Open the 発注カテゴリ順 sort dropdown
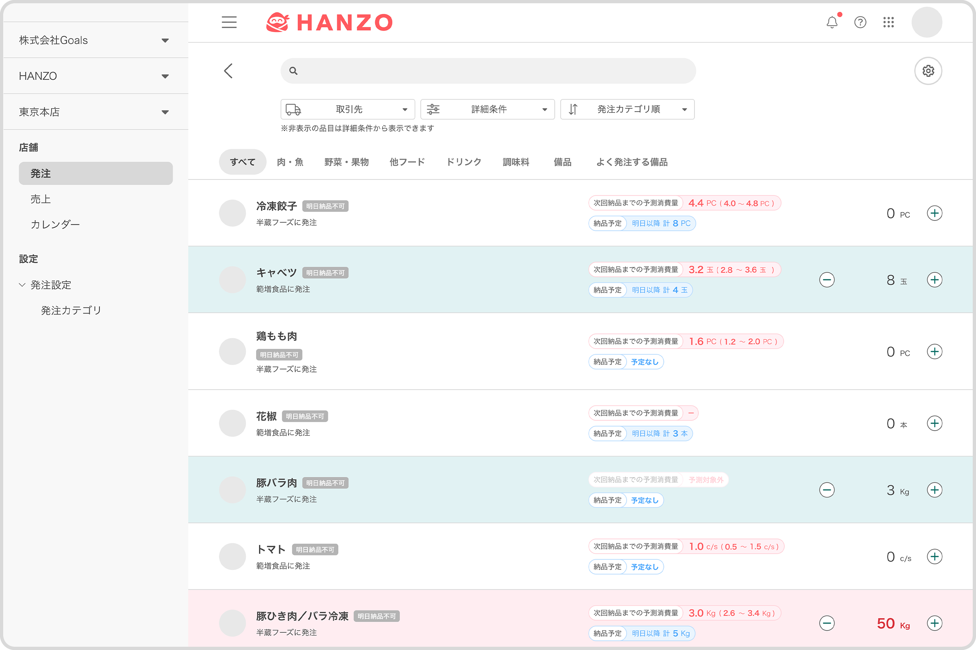Screen dimensions: 976x650 pos(627,110)
